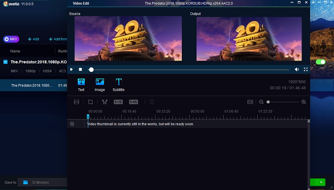Click the DVDFab logo icon
The width and height of the screenshot is (334, 190).
pyautogui.click(x=6, y=4)
